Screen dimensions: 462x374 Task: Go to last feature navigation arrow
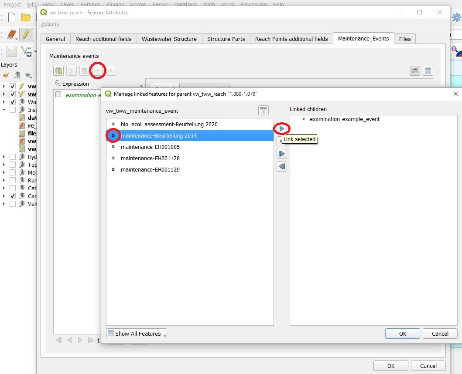(x=91, y=340)
